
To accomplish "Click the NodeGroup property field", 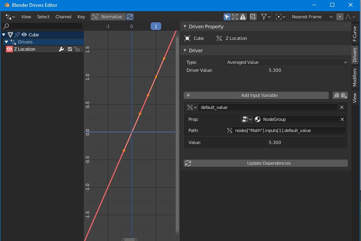I will pyautogui.click(x=296, y=119).
